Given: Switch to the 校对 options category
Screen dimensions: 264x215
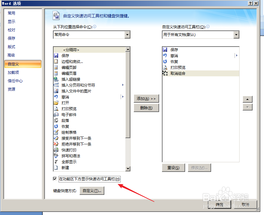Looking at the screenshot, I should [x=11, y=30].
